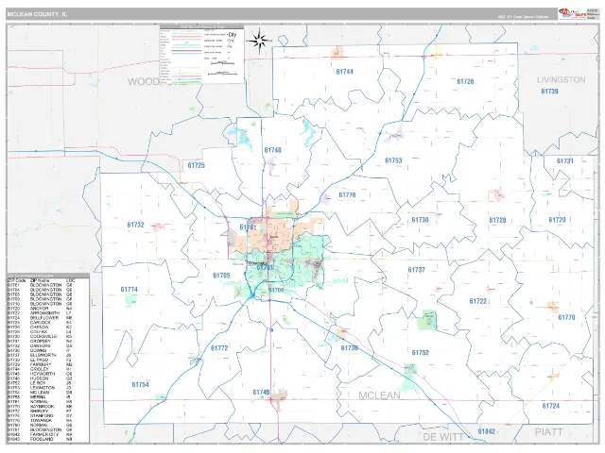Click the DE WITT county label

pyautogui.click(x=443, y=437)
